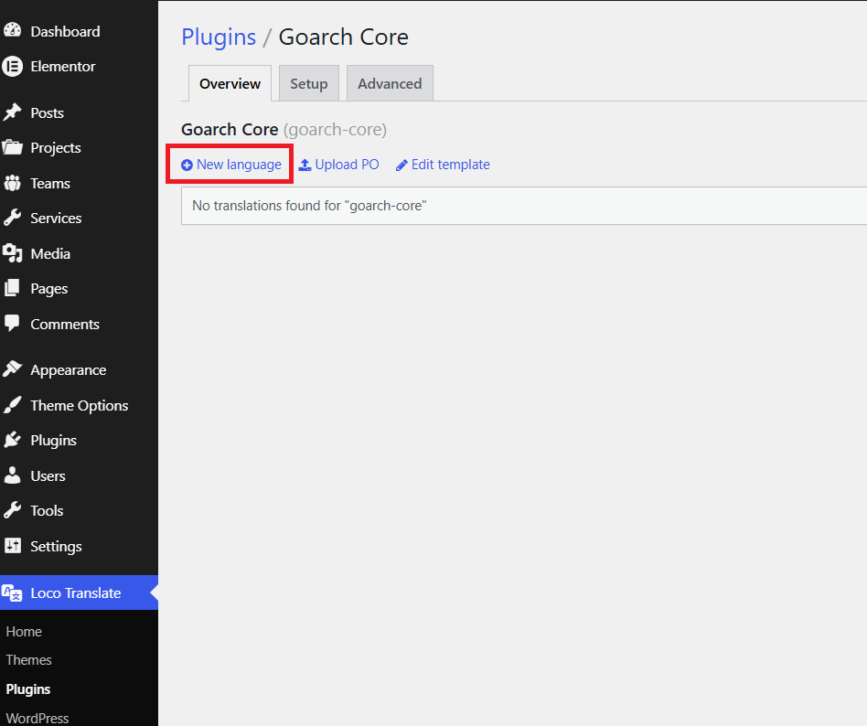
Task: Click the plus icon beside New language
Action: (187, 165)
